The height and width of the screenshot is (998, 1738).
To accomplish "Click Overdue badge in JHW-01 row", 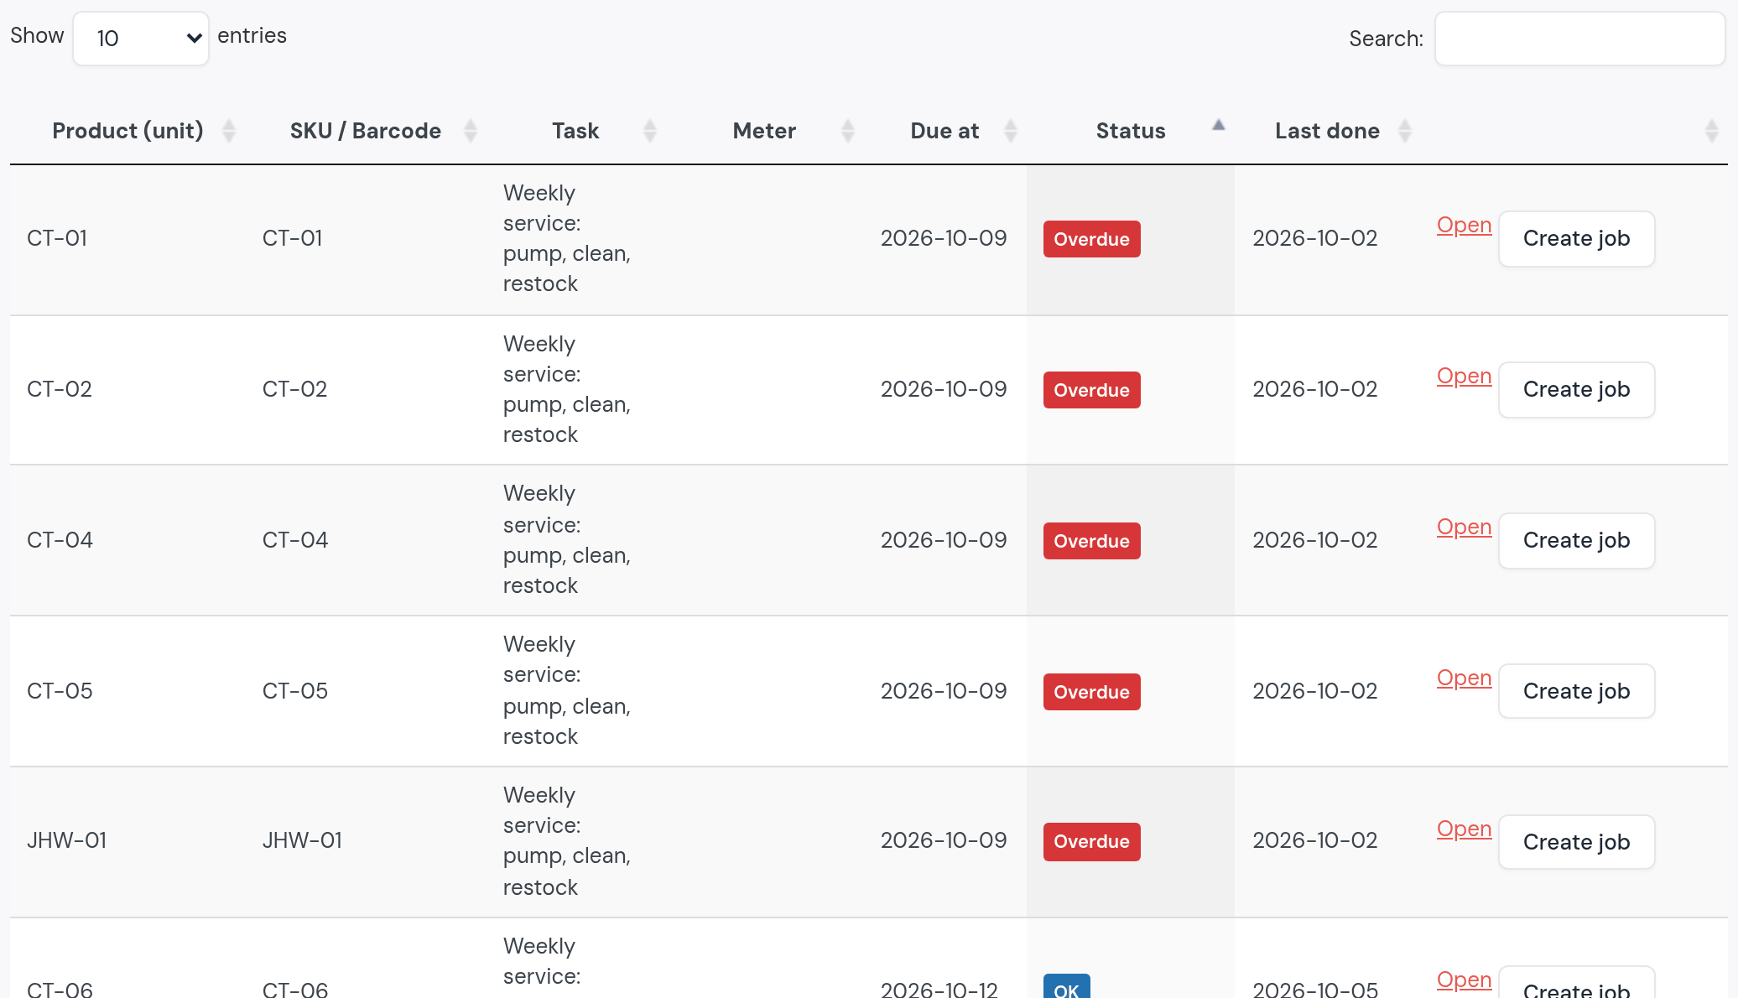I will [x=1091, y=841].
